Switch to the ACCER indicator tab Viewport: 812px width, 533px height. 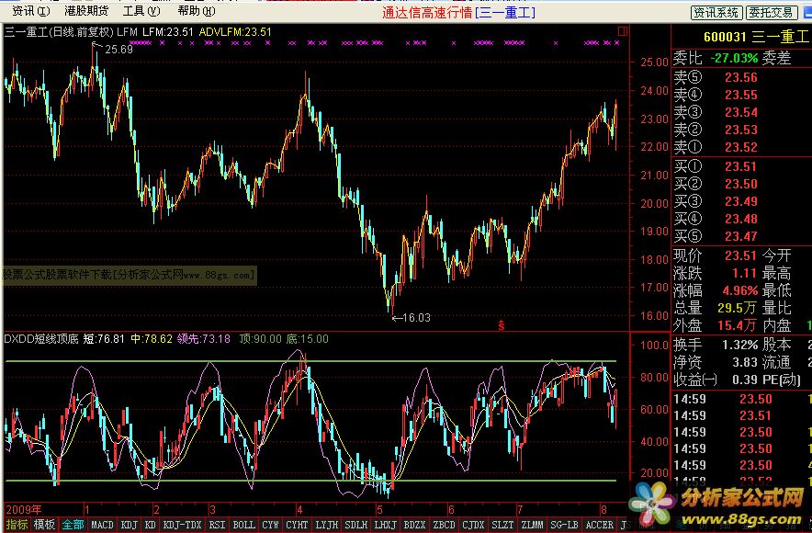coord(599,525)
